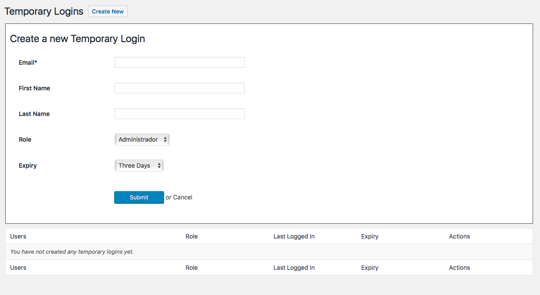The image size is (540, 295).
Task: Click the Cancel link beside Submit
Action: [x=182, y=197]
